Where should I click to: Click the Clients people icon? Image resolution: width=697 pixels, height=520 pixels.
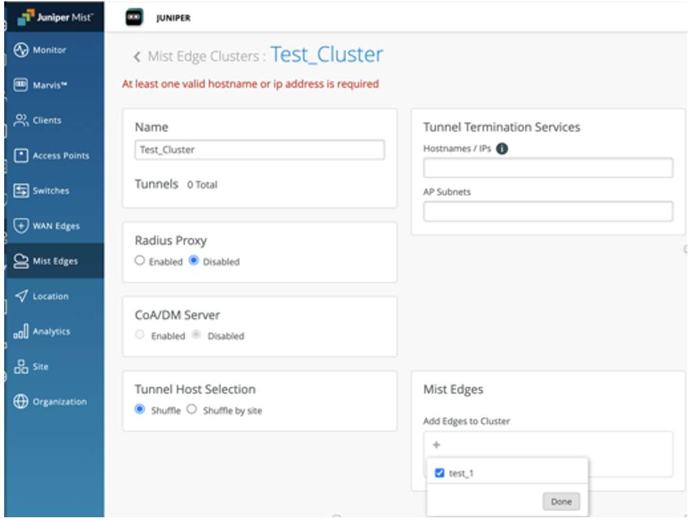click(21, 121)
